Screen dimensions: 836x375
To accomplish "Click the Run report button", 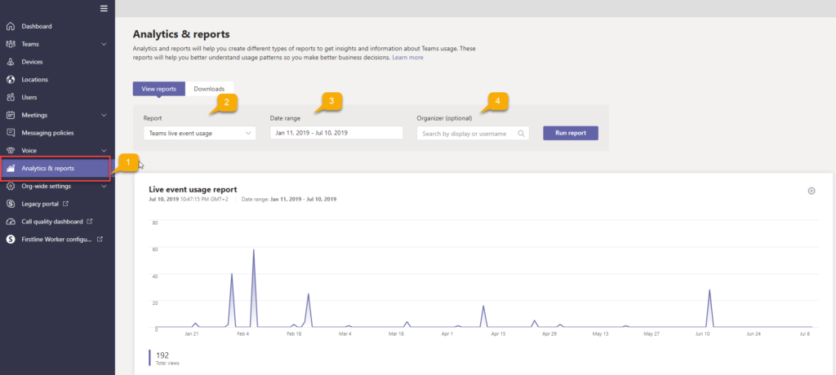I will click(571, 133).
